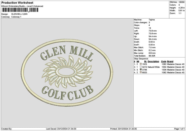Click stitch count 1923 in stop row 1
Viewport: 186px width, 131px height.
[144, 64]
